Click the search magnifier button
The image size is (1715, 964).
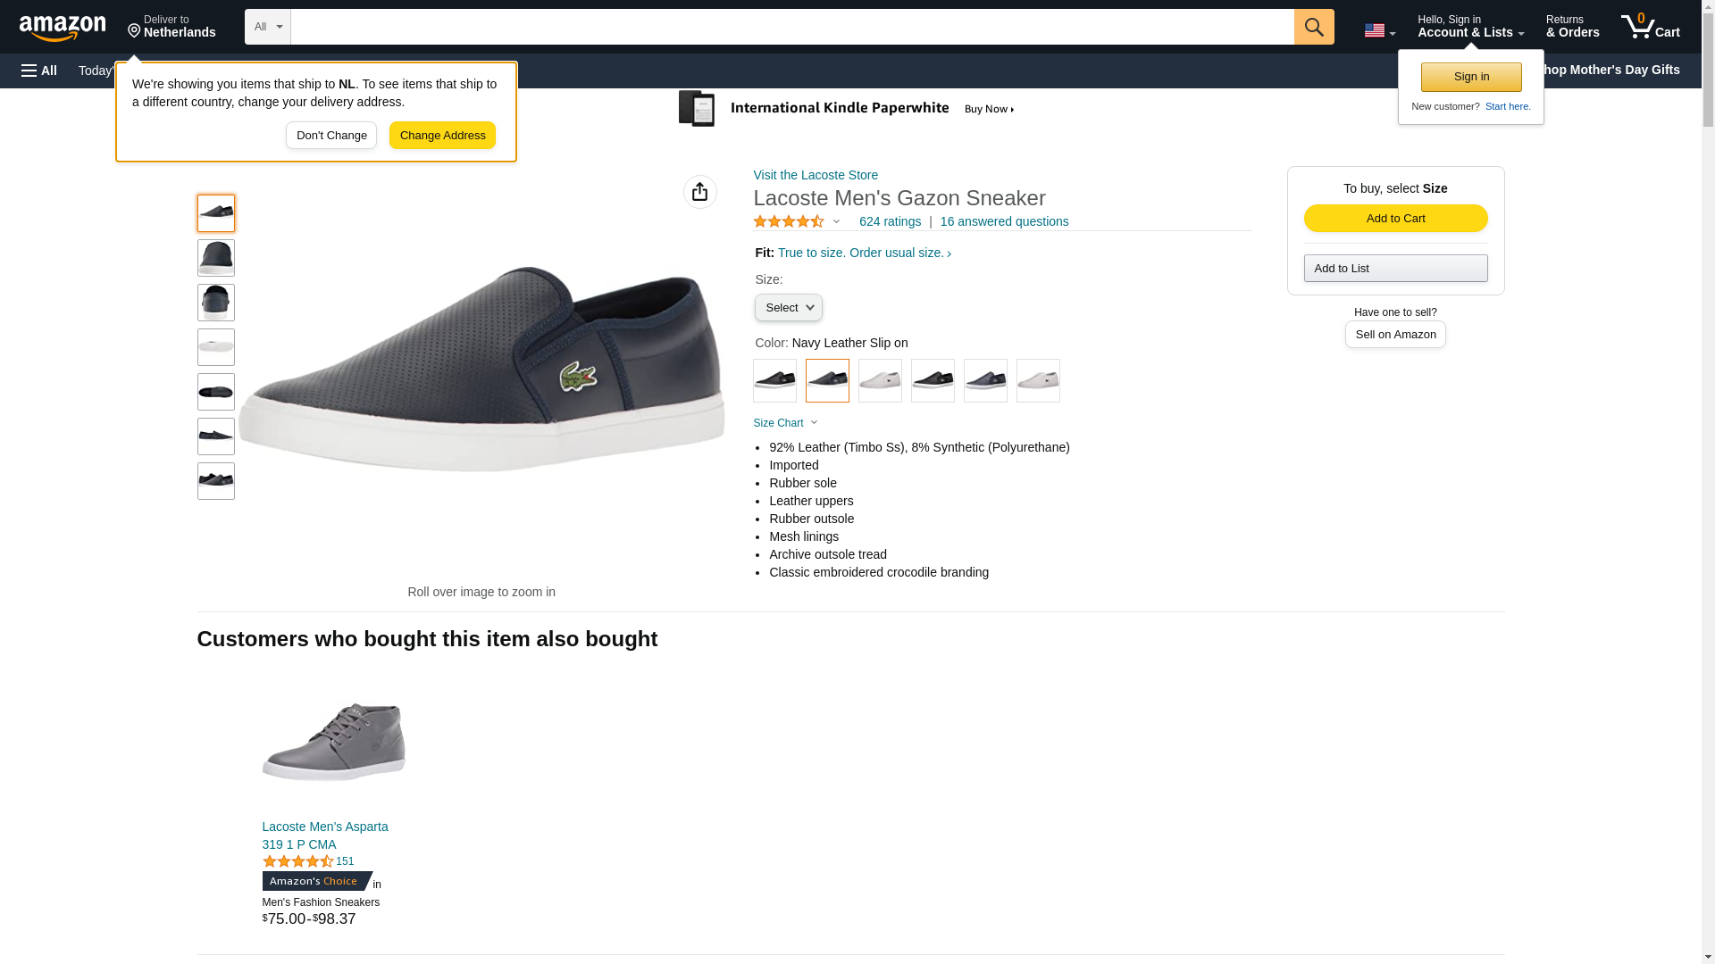click(x=1313, y=27)
